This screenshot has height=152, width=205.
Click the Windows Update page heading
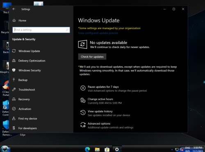pyautogui.click(x=99, y=20)
